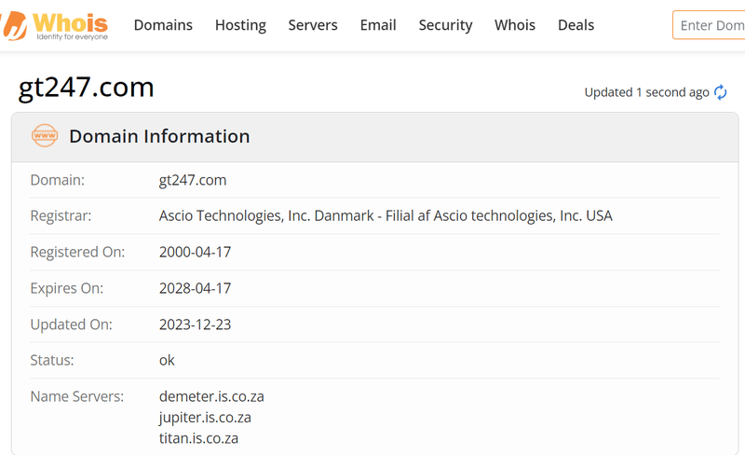Select the status value ok
745x455 pixels.
[x=167, y=360]
